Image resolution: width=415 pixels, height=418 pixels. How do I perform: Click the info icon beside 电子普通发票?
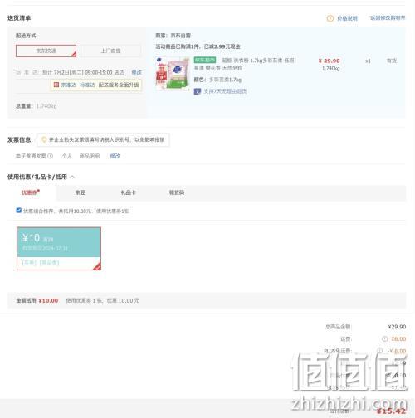50,156
